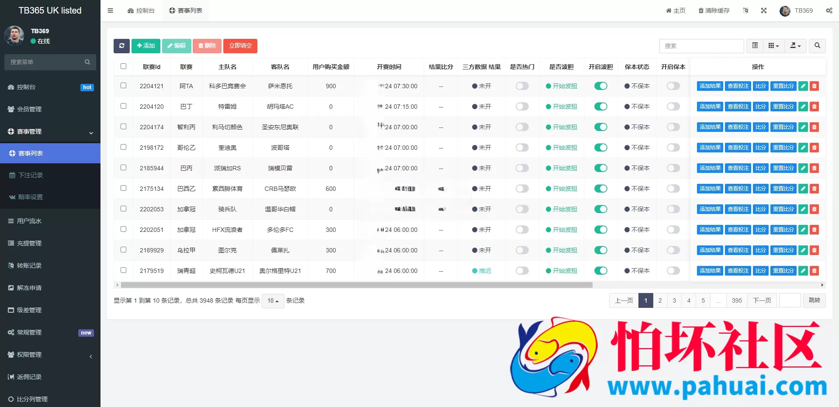The height and width of the screenshot is (407, 839).
Task: Open the page size dropdown showing 10
Action: click(x=273, y=301)
